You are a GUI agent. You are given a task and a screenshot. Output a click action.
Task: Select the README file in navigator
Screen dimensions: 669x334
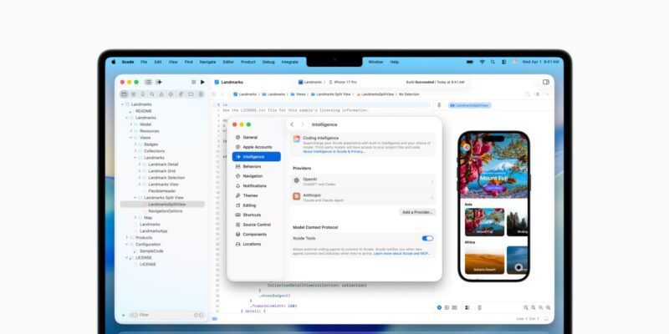[143, 111]
